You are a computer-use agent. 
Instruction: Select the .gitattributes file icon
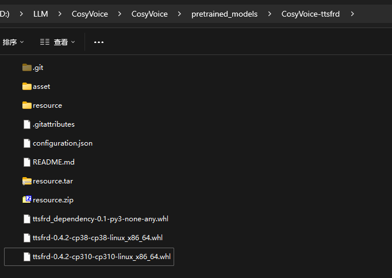(27, 124)
